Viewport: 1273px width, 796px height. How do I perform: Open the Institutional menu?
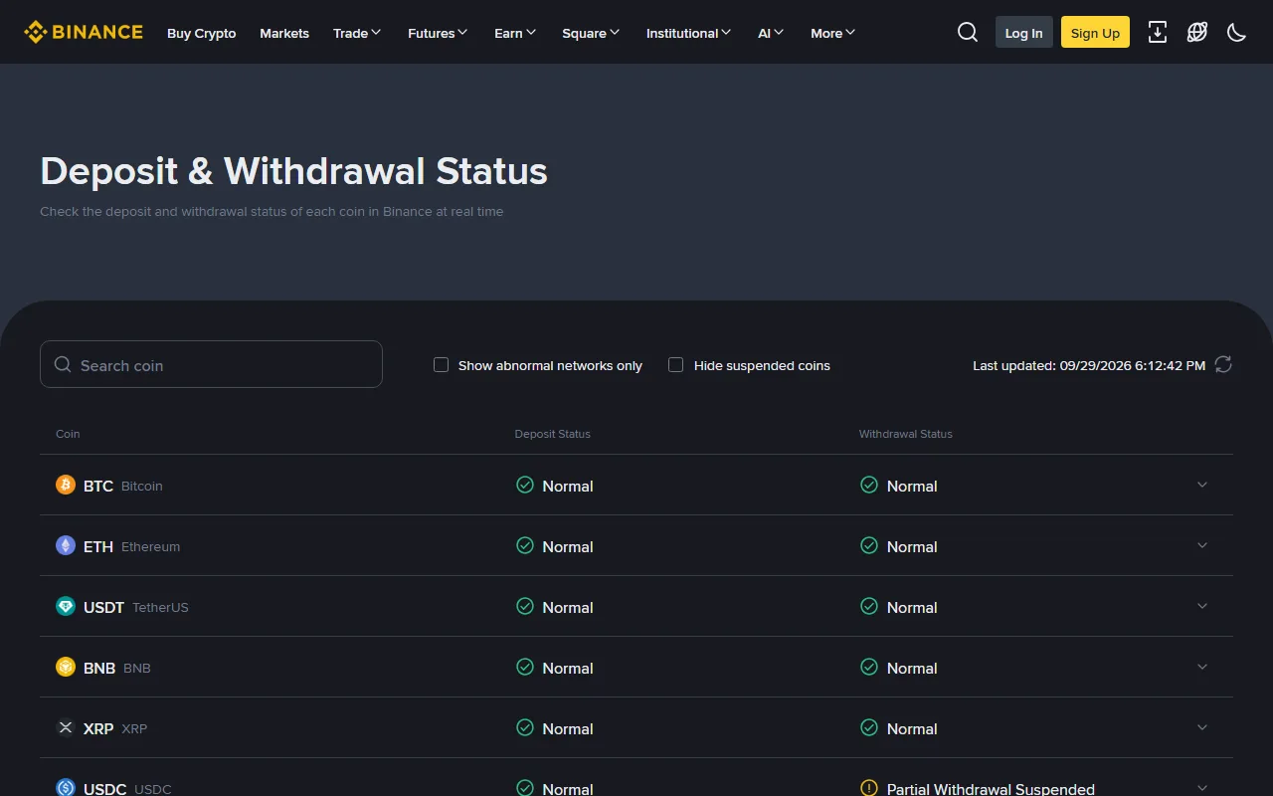tap(688, 33)
